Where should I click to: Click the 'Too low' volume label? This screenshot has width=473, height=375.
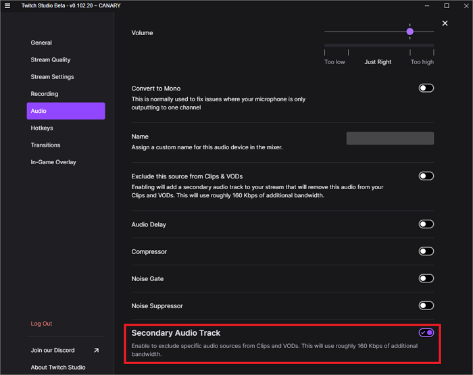coord(334,62)
